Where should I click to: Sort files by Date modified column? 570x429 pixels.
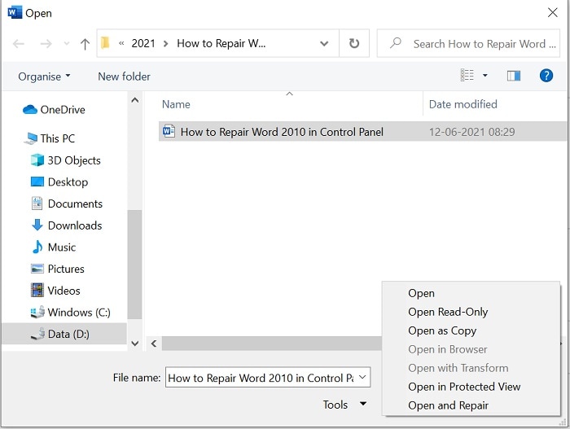[x=463, y=104]
